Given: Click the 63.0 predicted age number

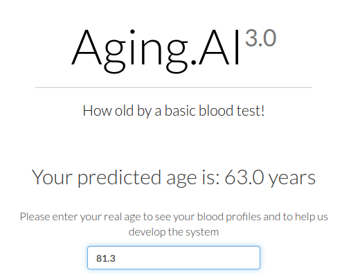Looking at the screenshot, I should [x=244, y=177].
